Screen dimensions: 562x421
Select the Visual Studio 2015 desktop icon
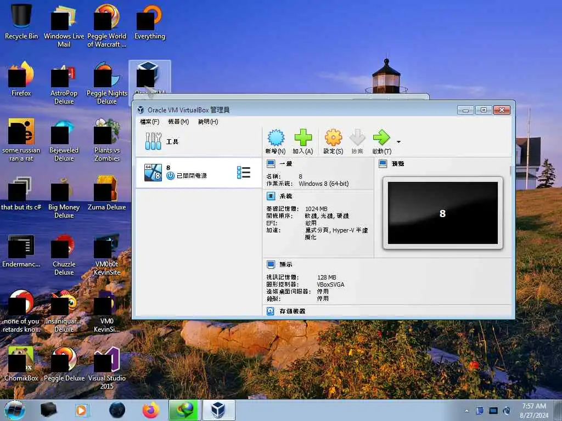pyautogui.click(x=107, y=368)
